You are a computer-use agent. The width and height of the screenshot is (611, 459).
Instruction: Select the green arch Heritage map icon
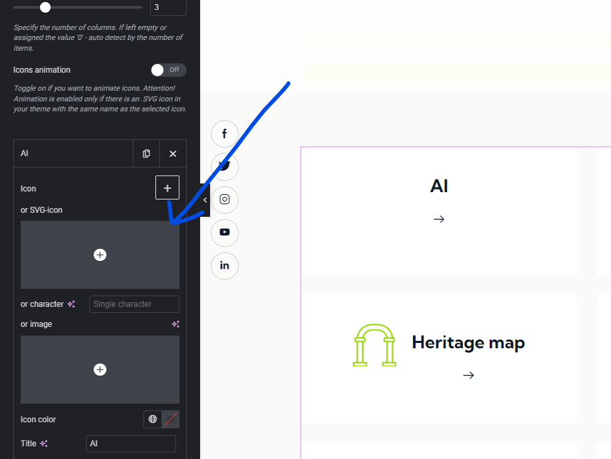374,345
